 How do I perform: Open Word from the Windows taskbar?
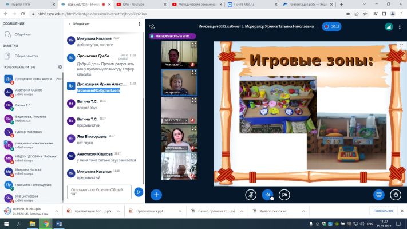click(59, 223)
